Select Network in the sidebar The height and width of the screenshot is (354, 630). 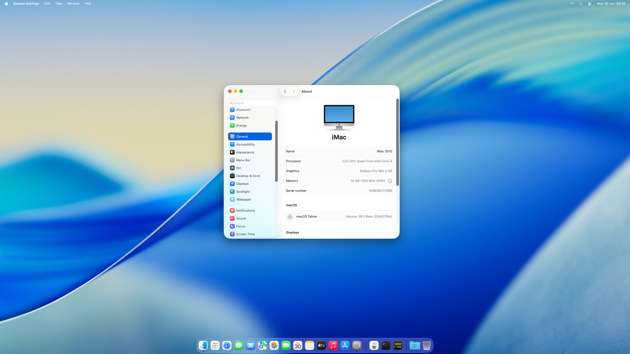click(242, 118)
